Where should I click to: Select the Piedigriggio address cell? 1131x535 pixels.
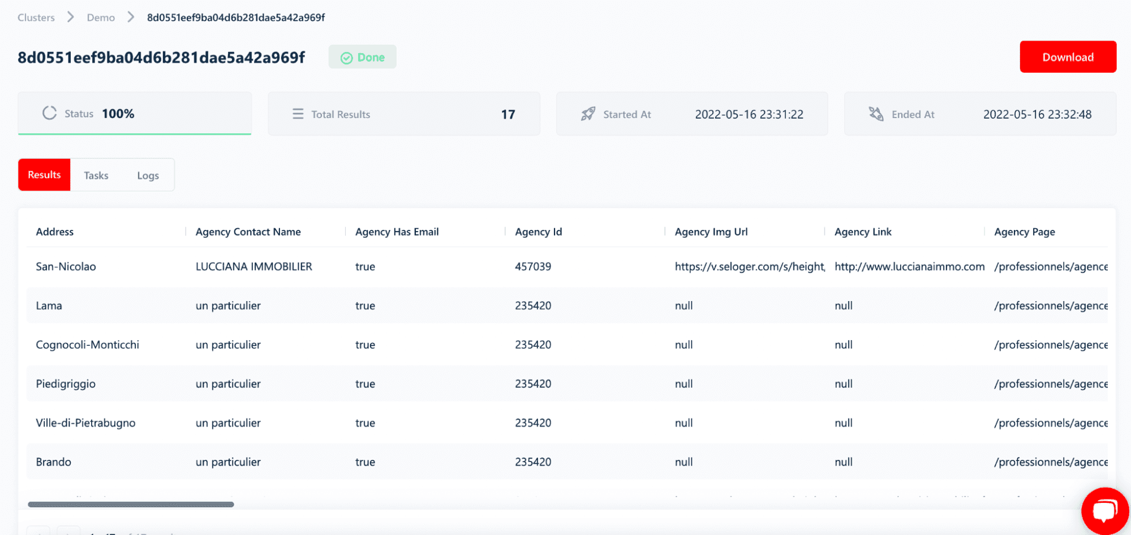coord(66,384)
